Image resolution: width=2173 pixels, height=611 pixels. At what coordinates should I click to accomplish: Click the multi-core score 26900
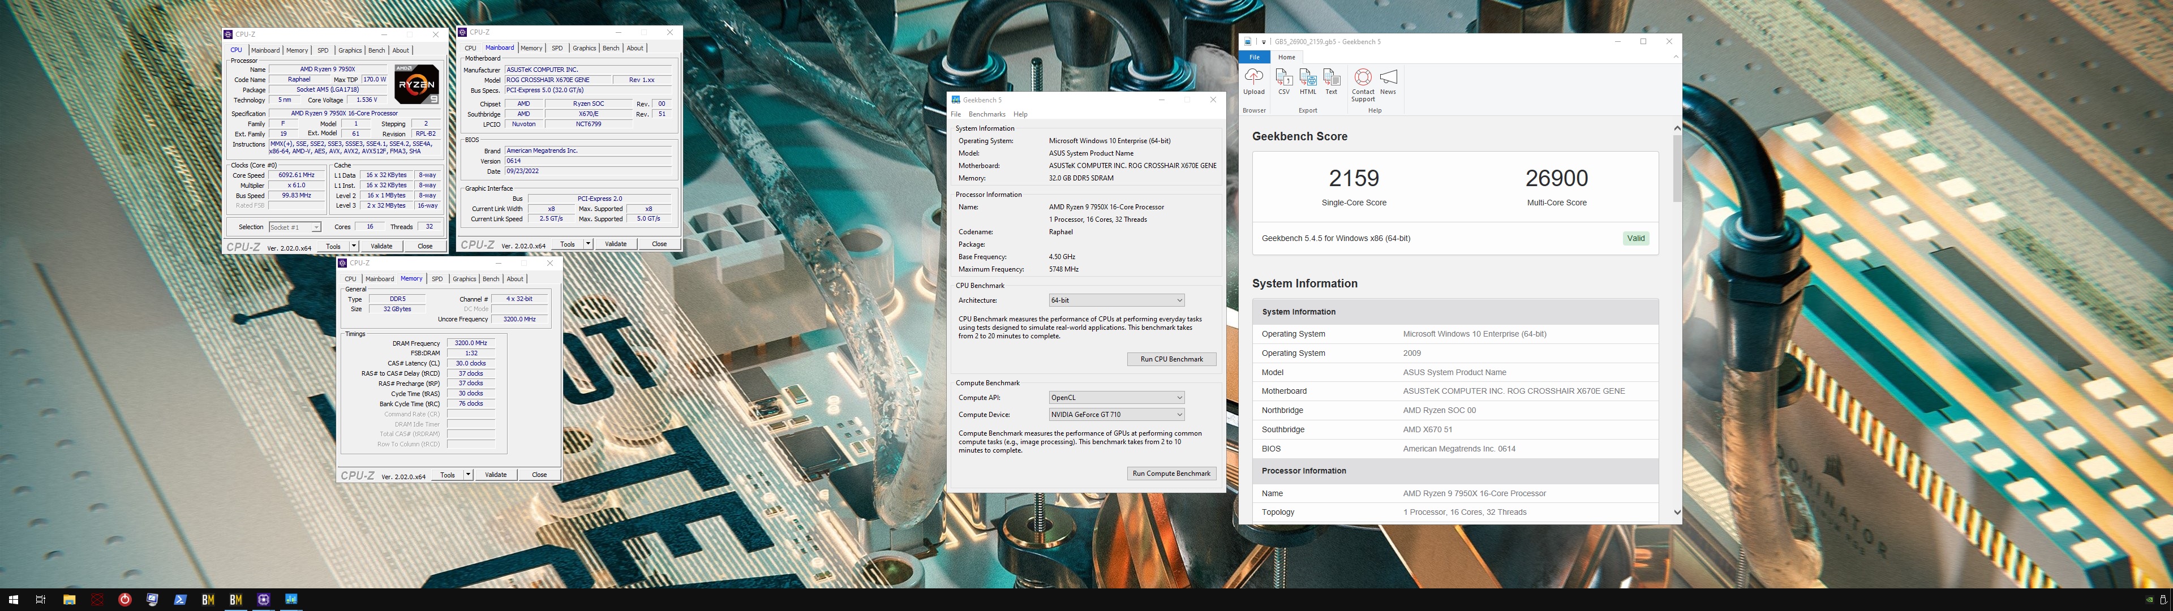click(x=1556, y=178)
